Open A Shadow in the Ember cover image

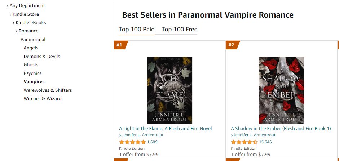click(x=282, y=90)
